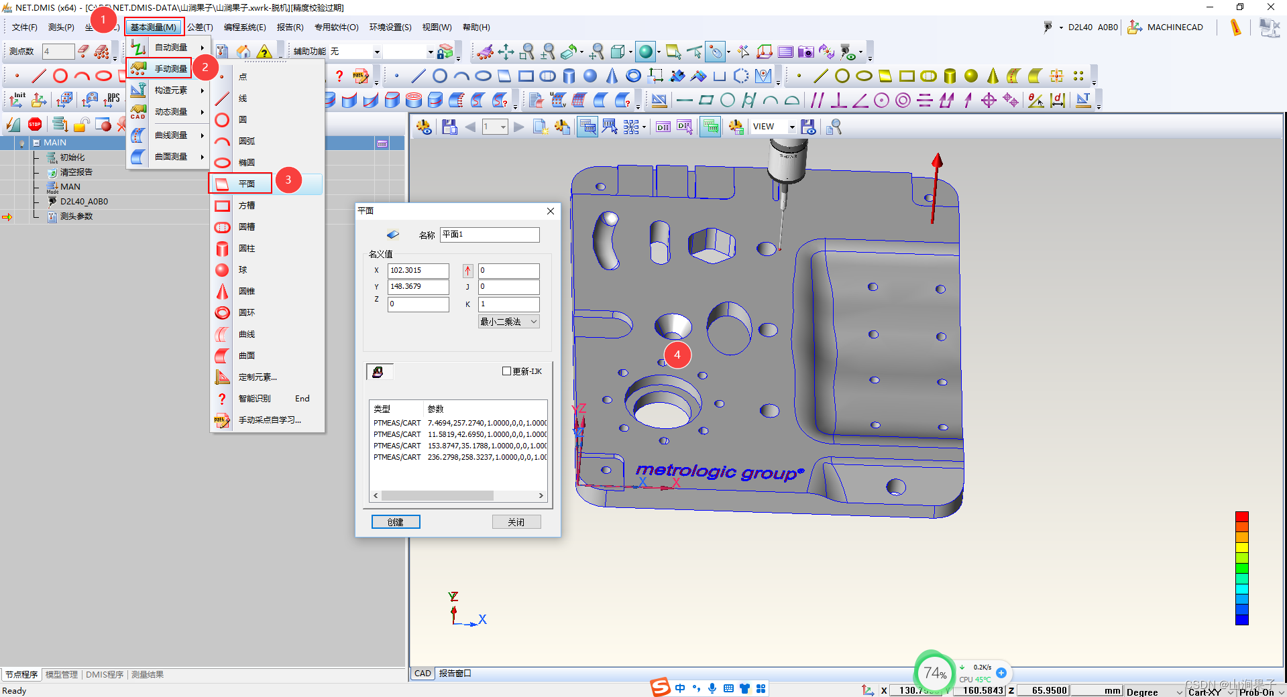Close the 平面 dialog with X
This screenshot has height=697, width=1287.
[x=551, y=211]
